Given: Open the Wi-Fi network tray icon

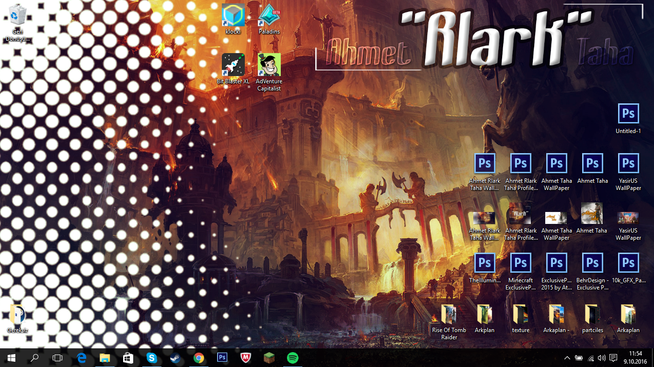Looking at the screenshot, I should pos(590,357).
